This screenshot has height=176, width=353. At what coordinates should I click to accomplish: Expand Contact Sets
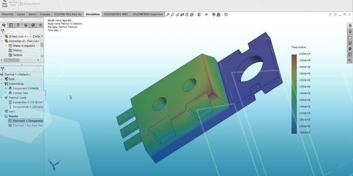pos(6,93)
